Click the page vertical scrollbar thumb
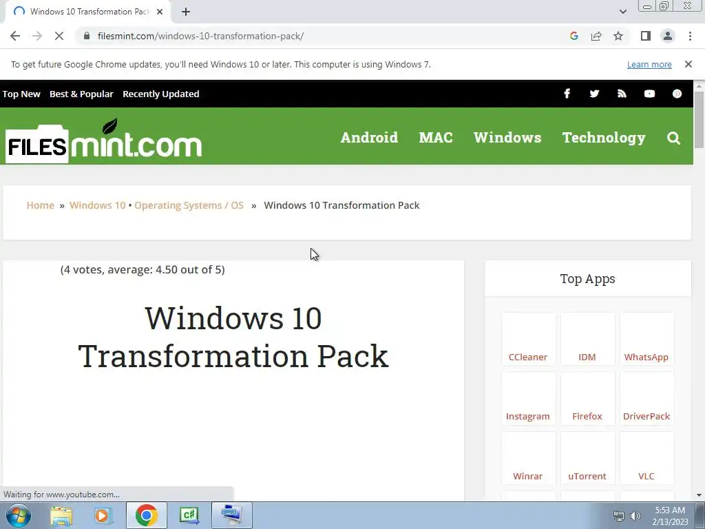Viewport: 705px width, 529px height. [699, 119]
